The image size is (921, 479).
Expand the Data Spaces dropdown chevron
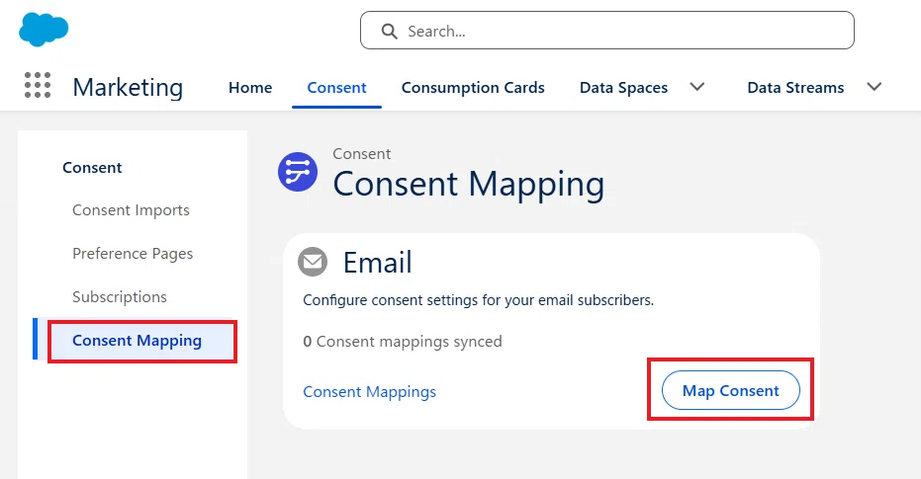pyautogui.click(x=696, y=87)
